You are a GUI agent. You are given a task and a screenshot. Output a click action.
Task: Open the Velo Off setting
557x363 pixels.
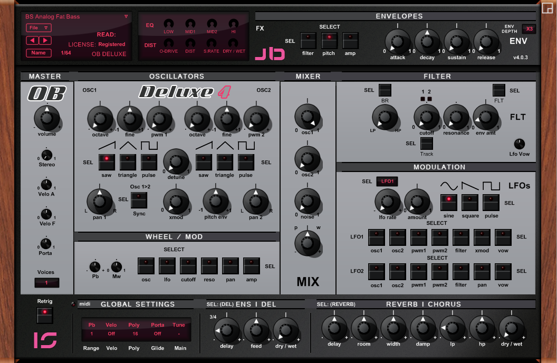click(x=111, y=334)
